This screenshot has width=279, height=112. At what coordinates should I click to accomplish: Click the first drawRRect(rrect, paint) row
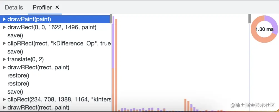55,67
